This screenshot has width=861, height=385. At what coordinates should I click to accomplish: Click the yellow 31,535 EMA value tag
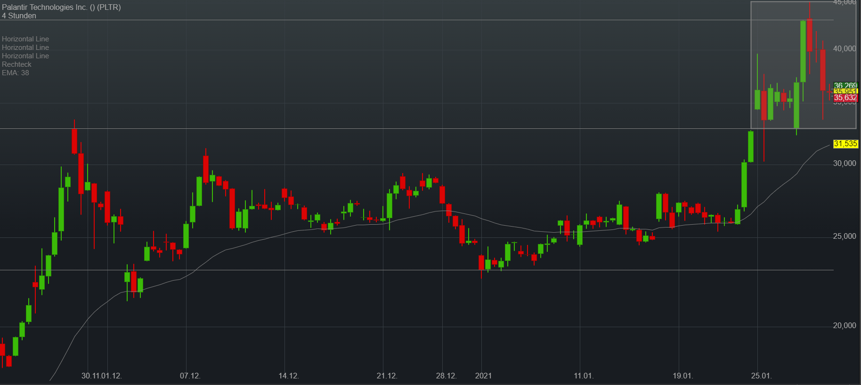pyautogui.click(x=845, y=144)
